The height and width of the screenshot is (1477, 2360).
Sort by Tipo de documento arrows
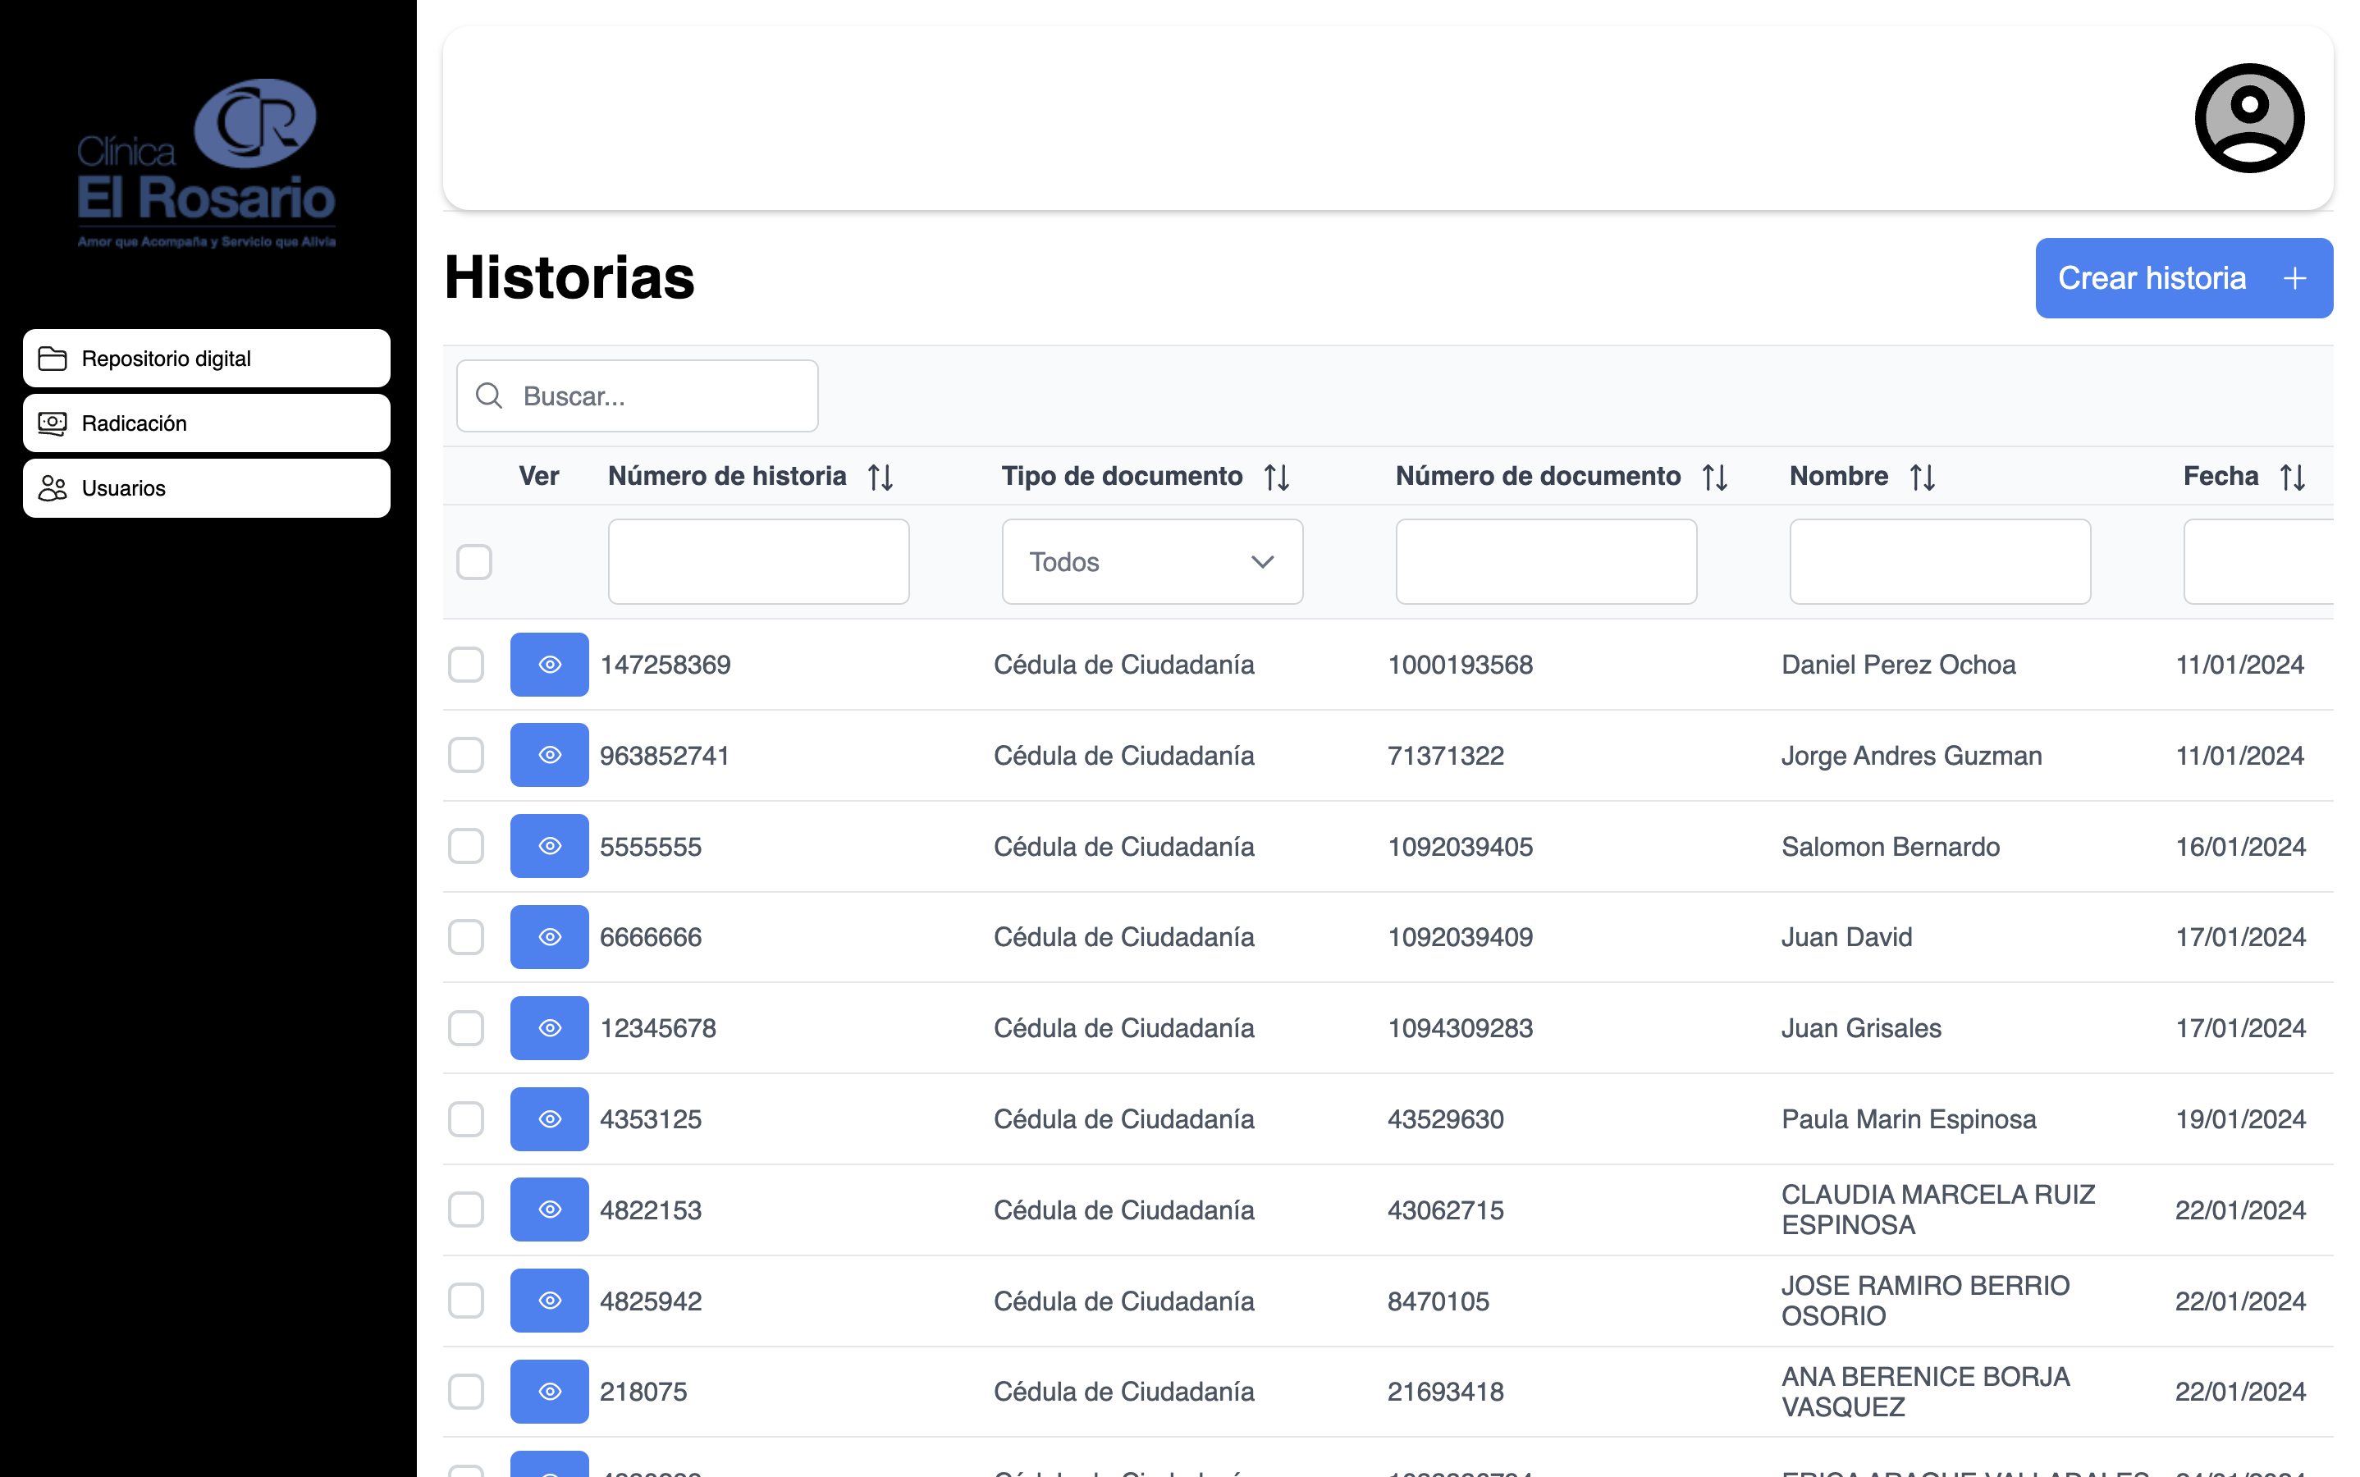[x=1277, y=477]
